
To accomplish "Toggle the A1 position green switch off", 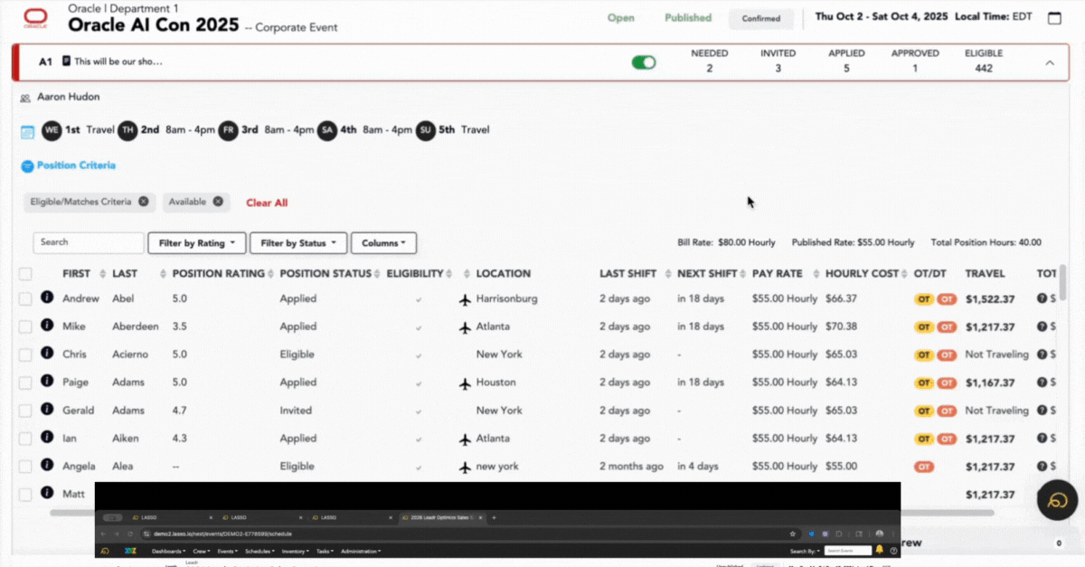I will [643, 62].
